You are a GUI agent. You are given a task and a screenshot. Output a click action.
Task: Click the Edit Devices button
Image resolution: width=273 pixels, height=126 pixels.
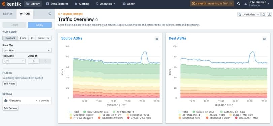pyautogui.click(x=10, y=108)
